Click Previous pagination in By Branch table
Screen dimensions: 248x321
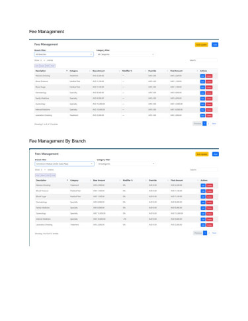[x=198, y=233]
